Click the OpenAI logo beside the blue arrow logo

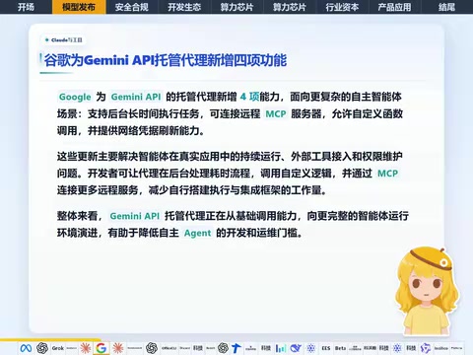click(223, 348)
